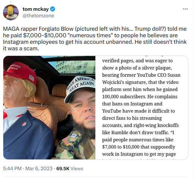Click the blue verified checkmark badge

tap(52, 9)
